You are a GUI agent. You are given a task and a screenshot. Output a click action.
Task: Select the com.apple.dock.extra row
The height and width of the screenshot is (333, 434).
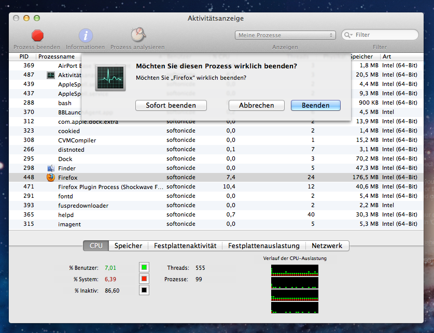click(x=216, y=122)
